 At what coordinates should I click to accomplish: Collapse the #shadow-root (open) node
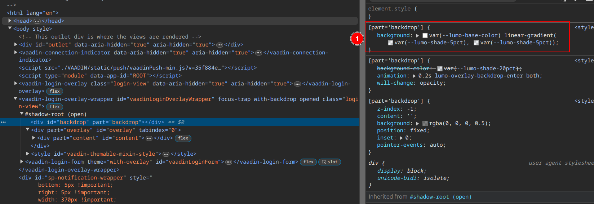point(22,114)
